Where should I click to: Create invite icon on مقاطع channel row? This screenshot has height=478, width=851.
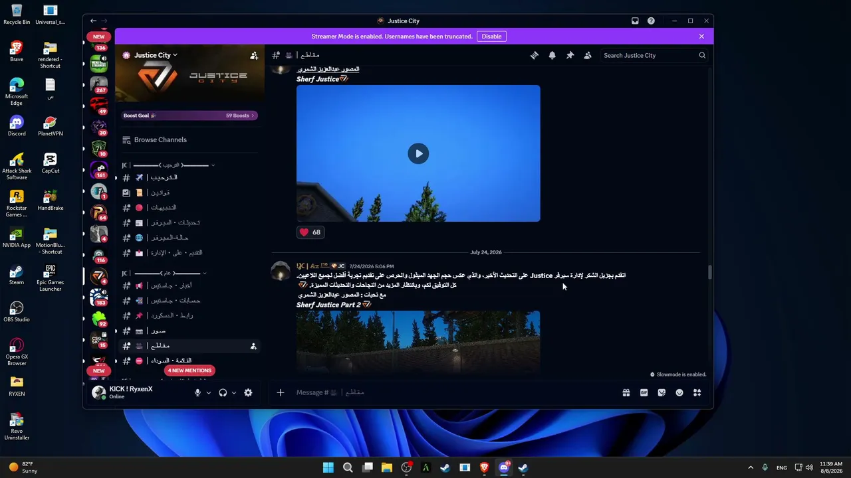(x=253, y=346)
